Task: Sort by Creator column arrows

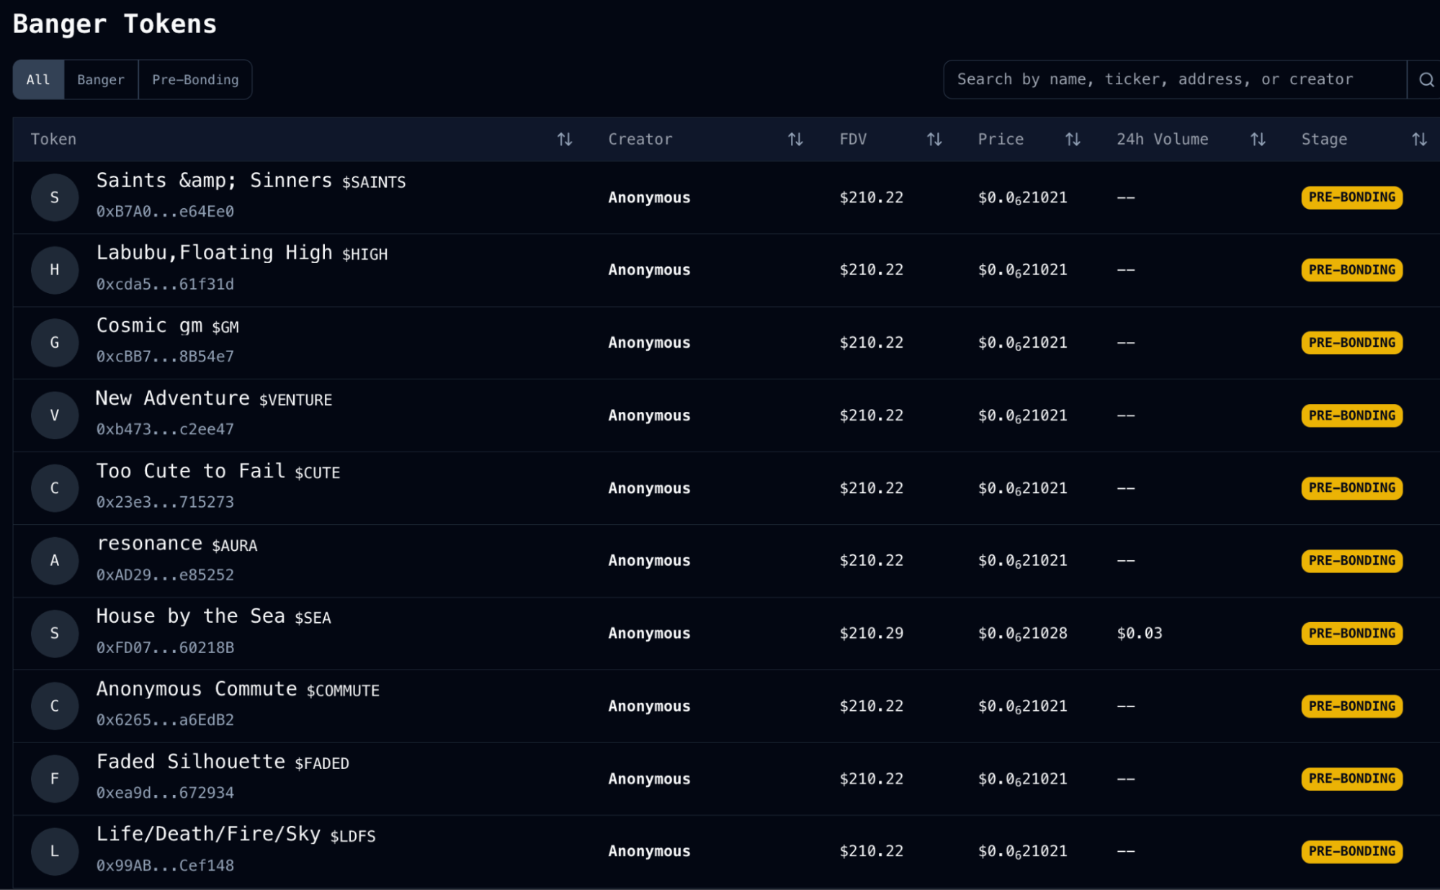Action: tap(795, 139)
